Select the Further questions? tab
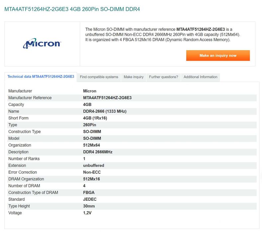This screenshot has width=262, height=232. (163, 77)
